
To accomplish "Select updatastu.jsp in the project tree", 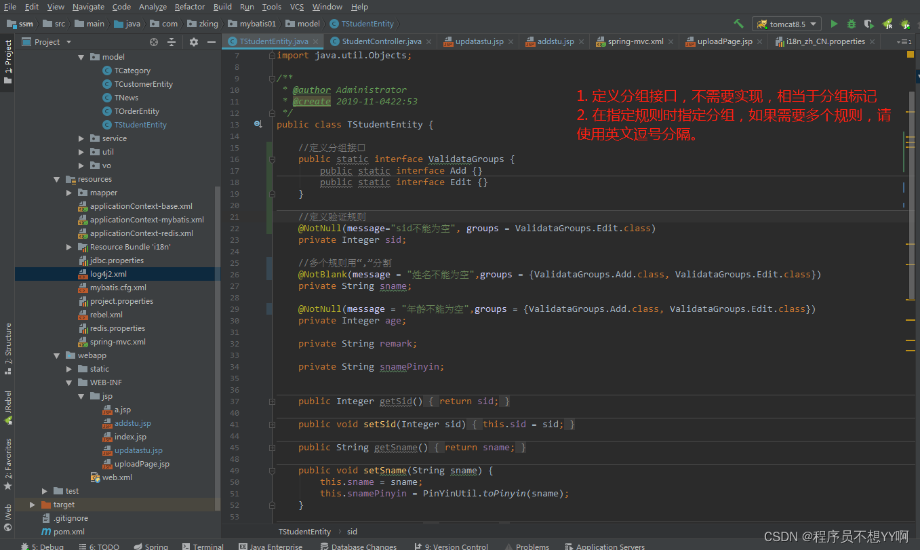I will (138, 450).
